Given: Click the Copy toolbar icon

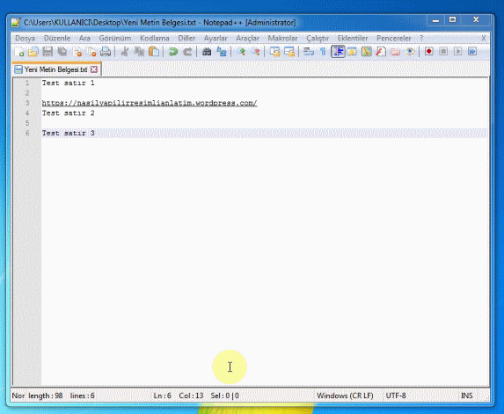Looking at the screenshot, I should pyautogui.click(x=139, y=51).
